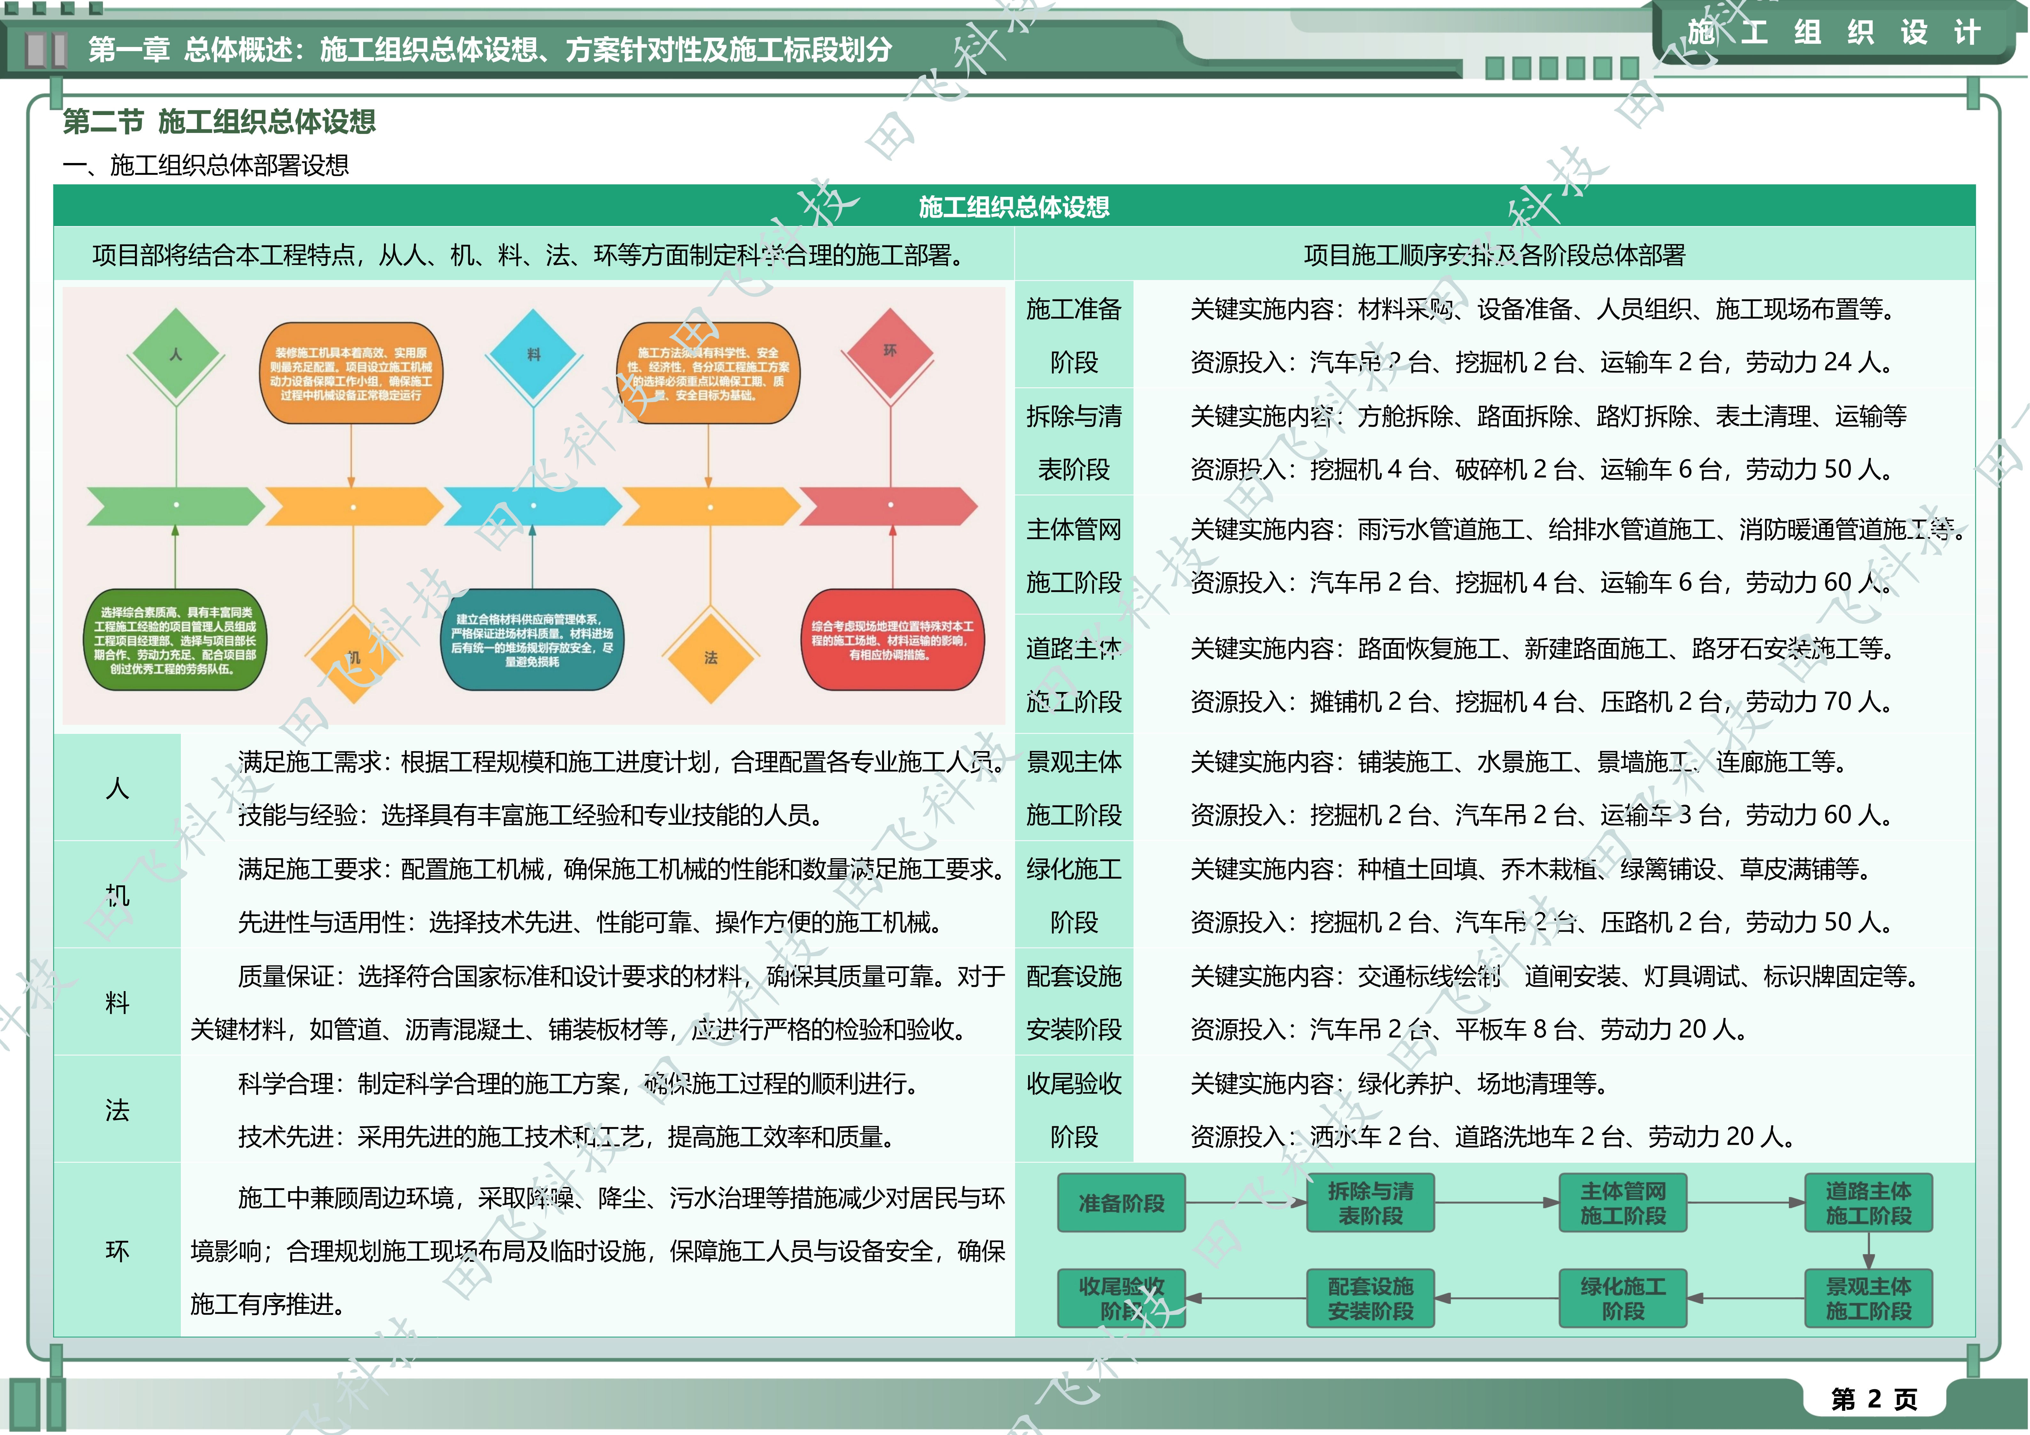Image resolution: width=2030 pixels, height=1435 pixels.
Task: Click the 配套设施安装阶段 flowchart box
Action: [1370, 1299]
